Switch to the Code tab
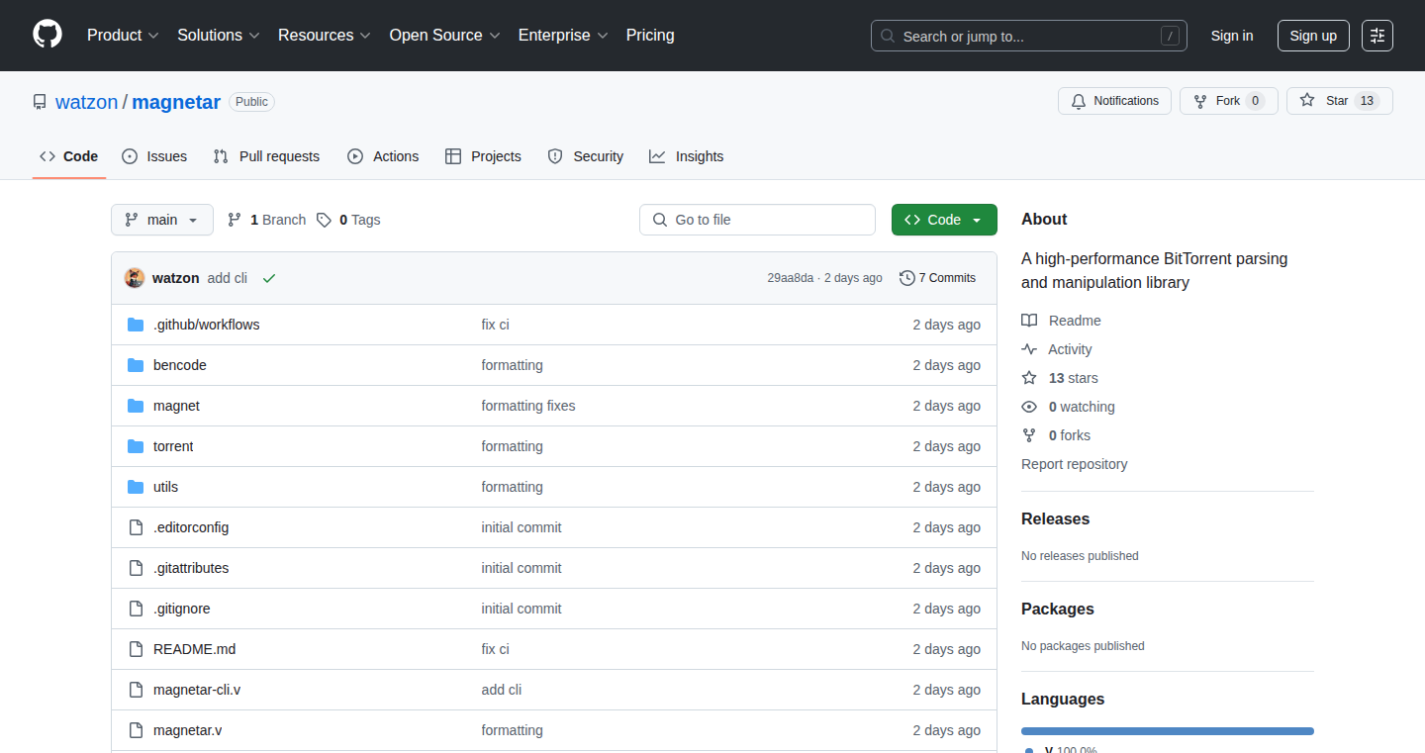This screenshot has height=753, width=1425. 69,156
